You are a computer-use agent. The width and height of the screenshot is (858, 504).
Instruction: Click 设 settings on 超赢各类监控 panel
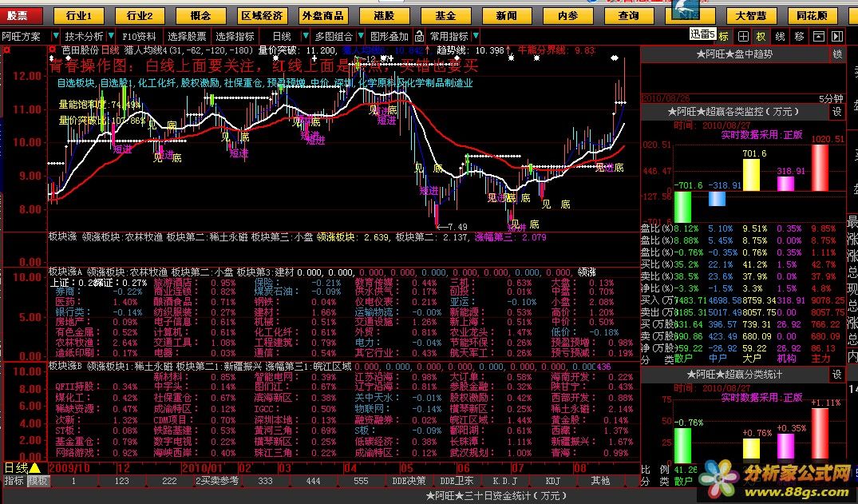click(x=837, y=112)
